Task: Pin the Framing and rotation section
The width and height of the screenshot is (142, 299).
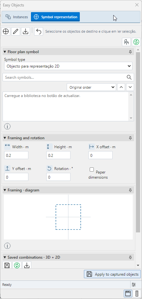Action: 131,138
